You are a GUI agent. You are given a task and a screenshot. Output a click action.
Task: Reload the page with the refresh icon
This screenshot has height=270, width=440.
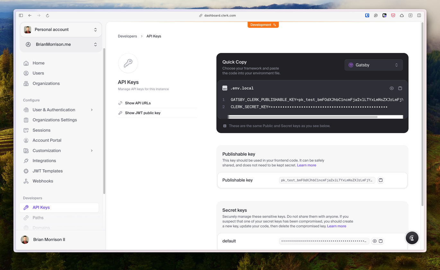[x=48, y=15]
